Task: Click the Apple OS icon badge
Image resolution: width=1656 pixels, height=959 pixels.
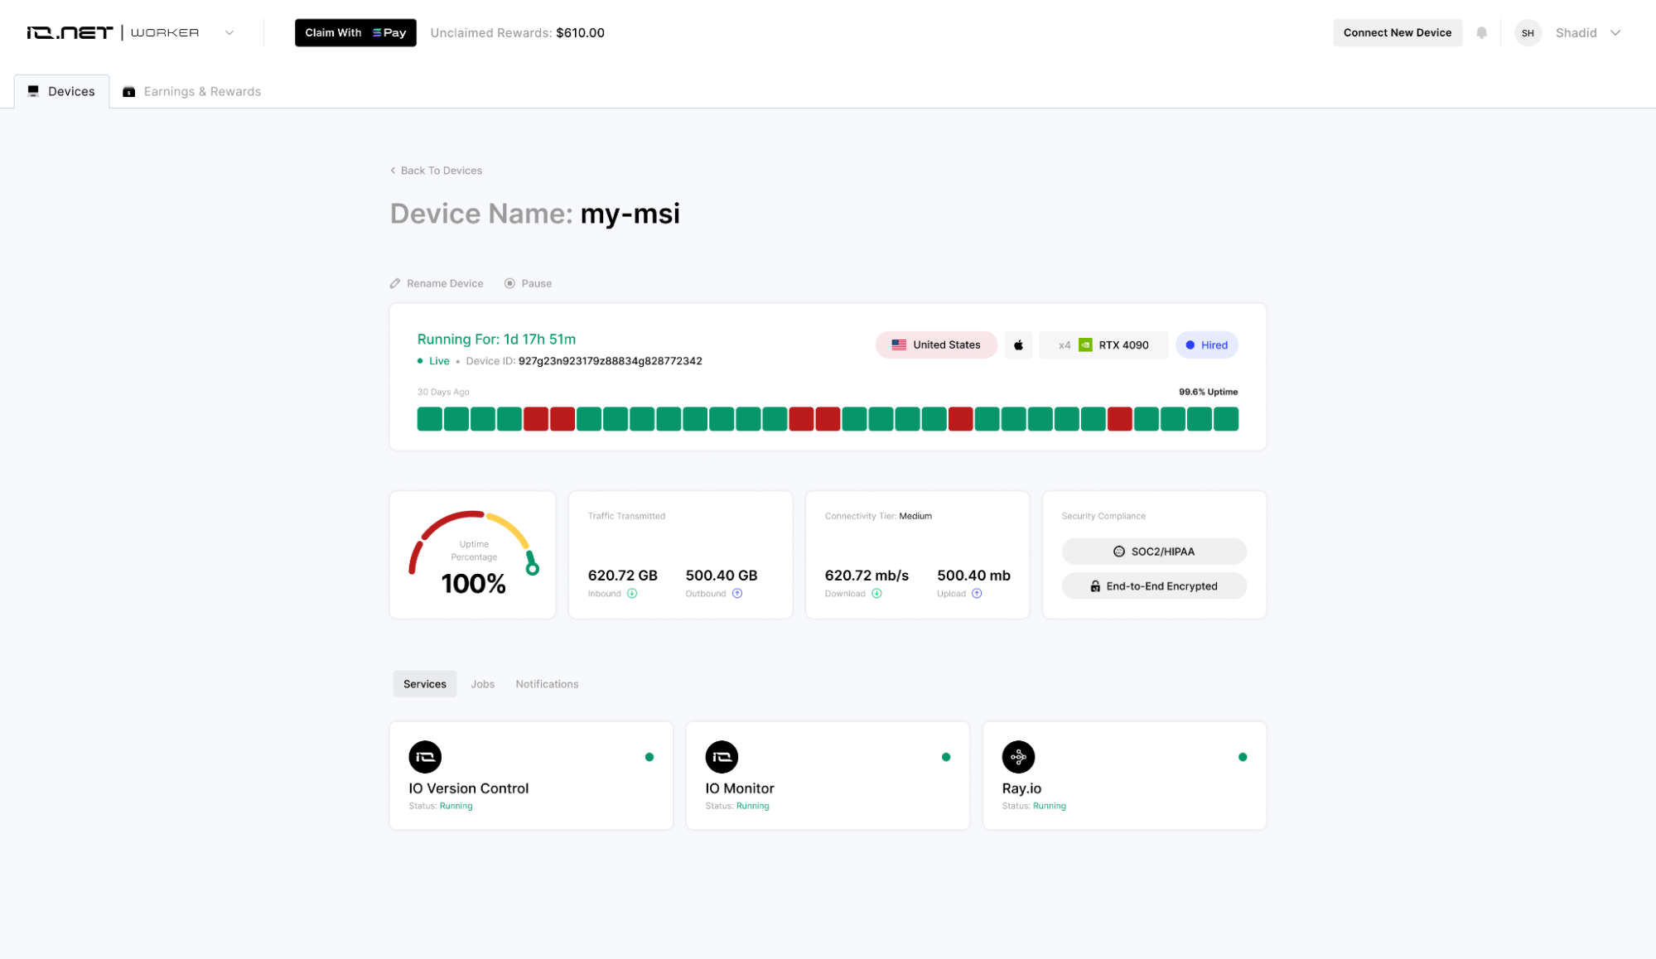Action: (x=1018, y=345)
